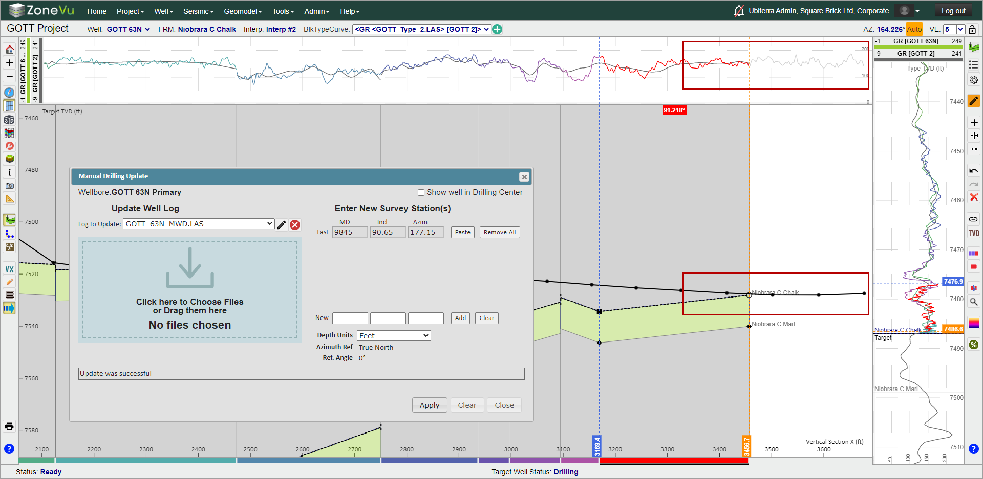Click red delete log icon in dialog
The width and height of the screenshot is (983, 479).
295,225
